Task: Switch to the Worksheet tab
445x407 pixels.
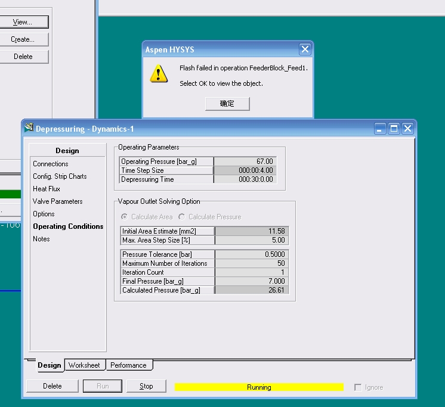Action: click(85, 365)
